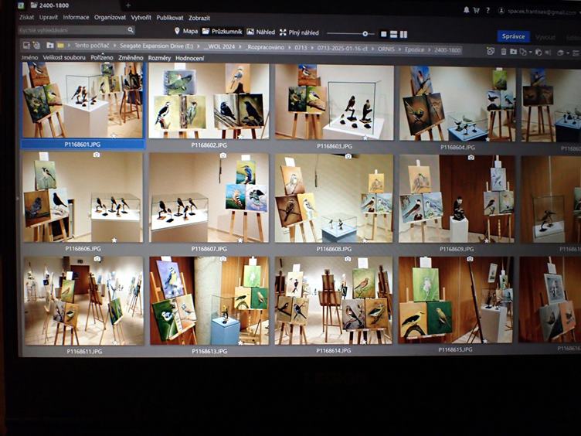Switch to the Správce module
The image size is (581, 436).
pos(513,36)
